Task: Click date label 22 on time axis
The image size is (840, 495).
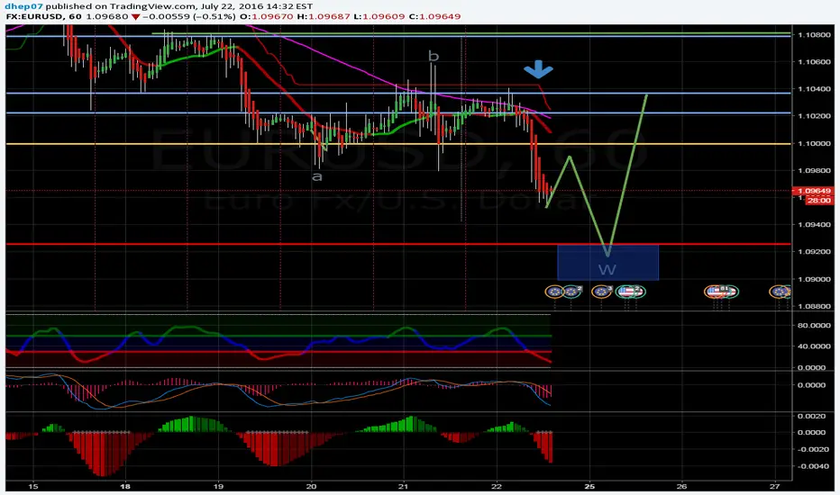Action: [497, 486]
